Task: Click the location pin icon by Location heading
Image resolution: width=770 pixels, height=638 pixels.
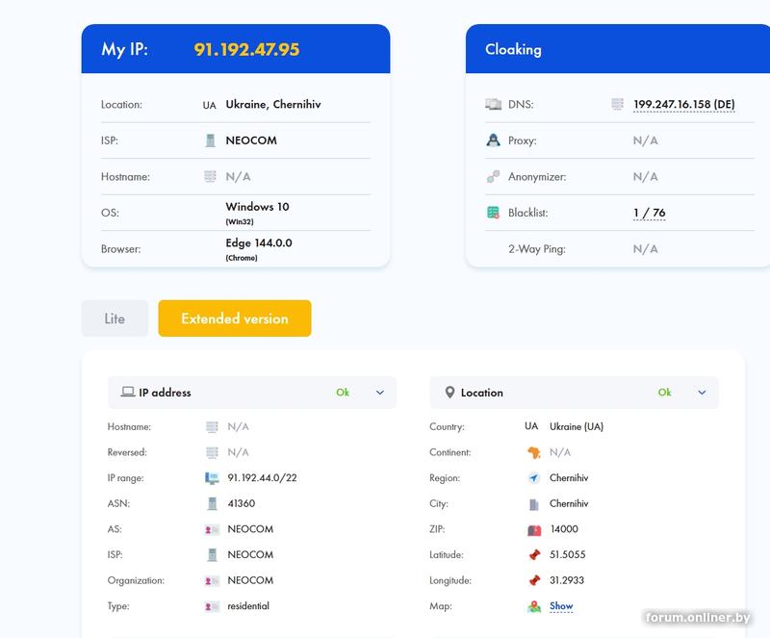Action: (x=449, y=392)
